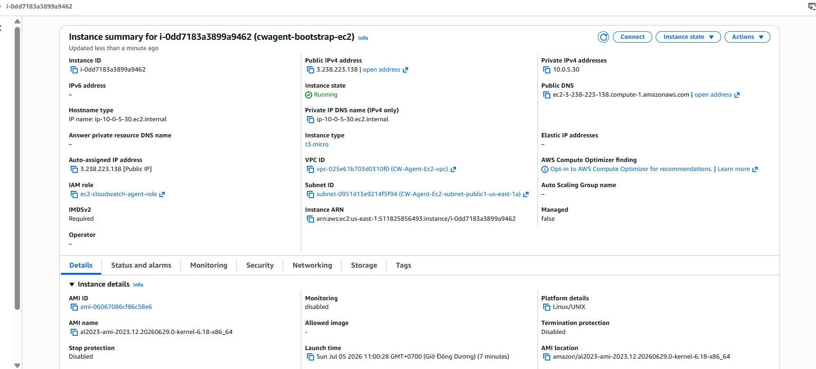Click the scroll up arrow
This screenshot has height=369, width=816.
[17, 21]
